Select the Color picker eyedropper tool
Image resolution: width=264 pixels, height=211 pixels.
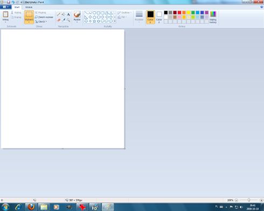[64, 20]
